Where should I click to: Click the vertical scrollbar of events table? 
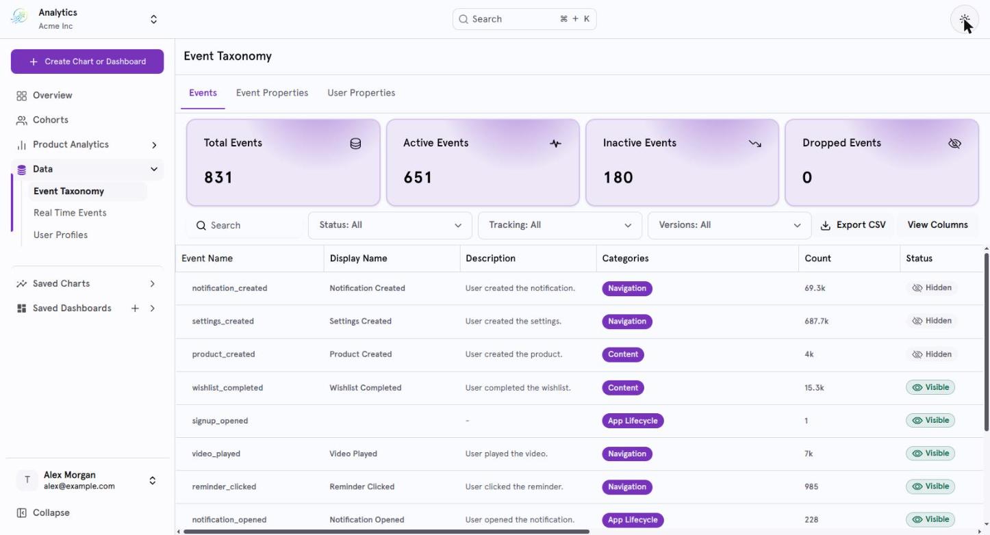pos(987,342)
